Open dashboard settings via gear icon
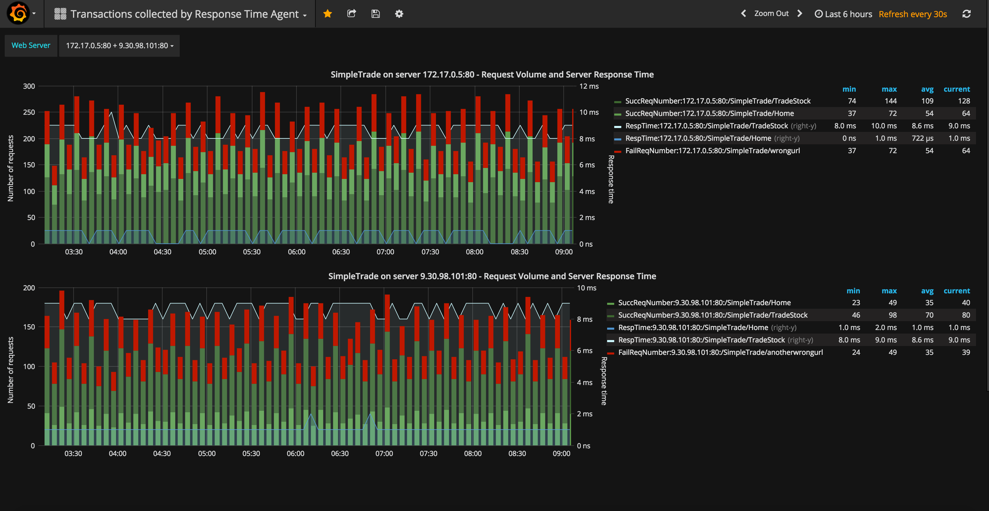Image resolution: width=989 pixels, height=511 pixels. (399, 14)
